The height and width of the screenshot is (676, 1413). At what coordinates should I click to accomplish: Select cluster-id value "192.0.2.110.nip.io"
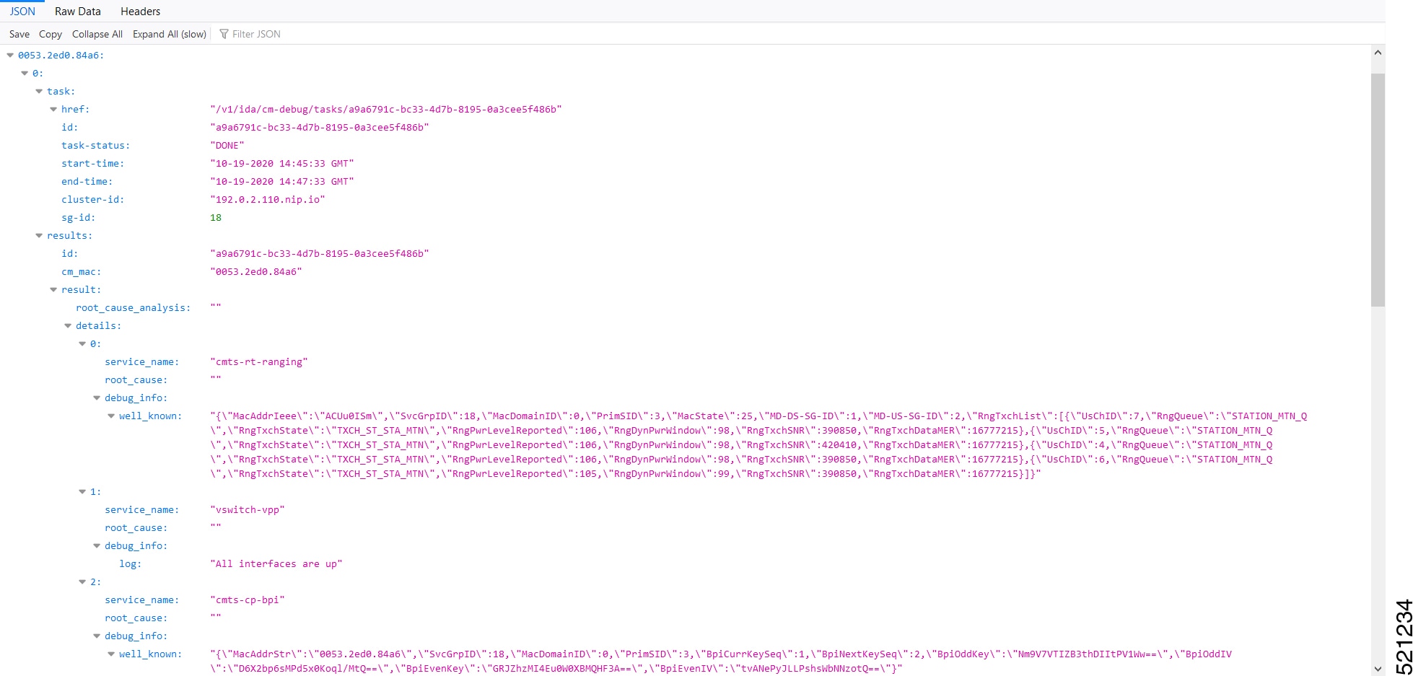268,199
